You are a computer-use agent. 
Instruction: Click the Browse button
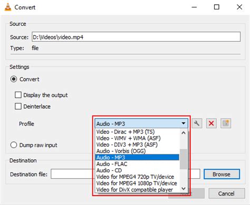222,174
